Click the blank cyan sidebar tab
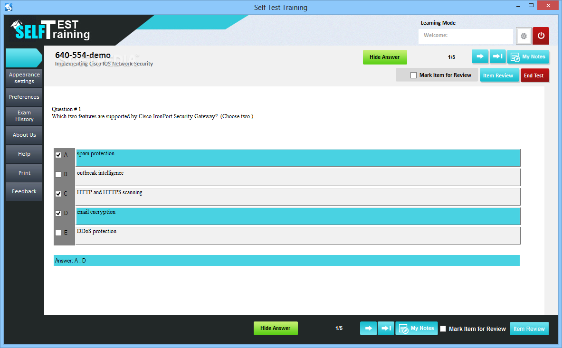 click(x=24, y=58)
